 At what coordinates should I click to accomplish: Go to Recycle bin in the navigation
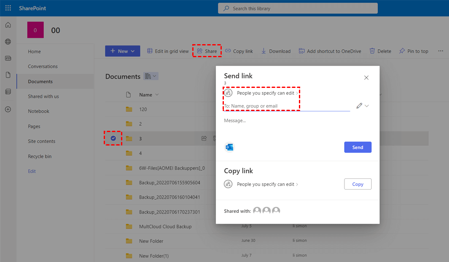tap(40, 156)
